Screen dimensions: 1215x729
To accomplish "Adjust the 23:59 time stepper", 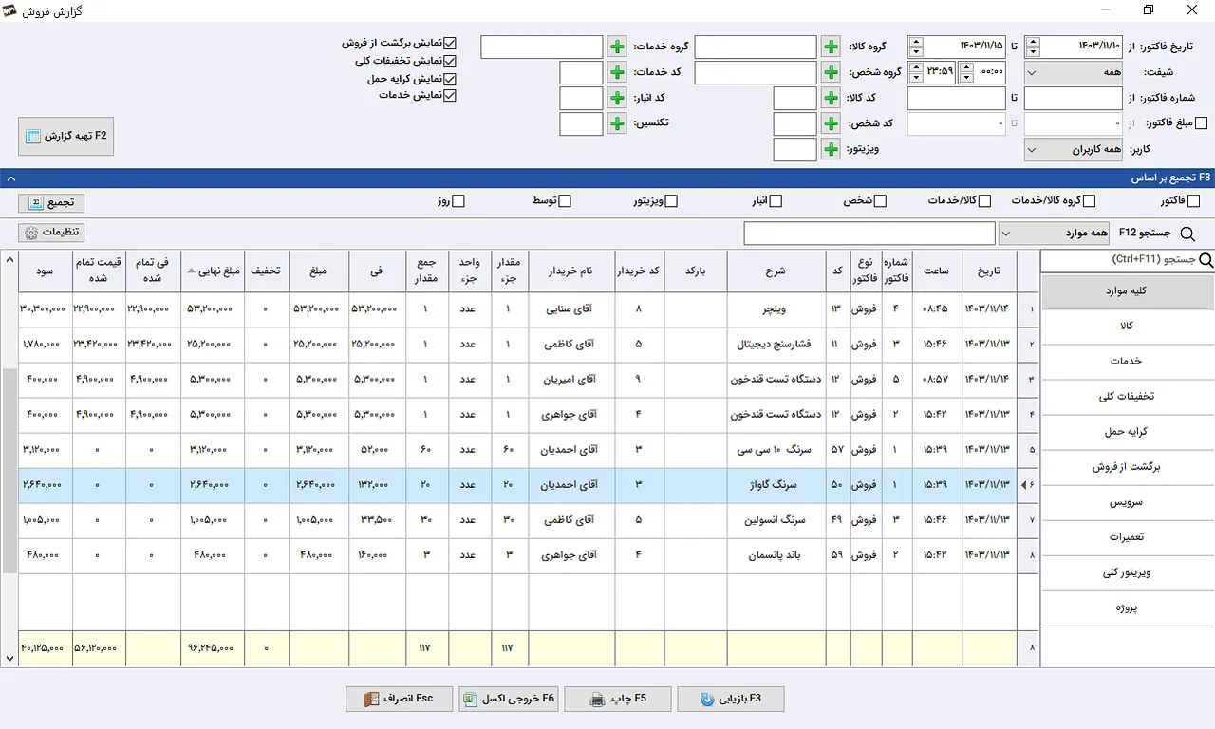I will pyautogui.click(x=915, y=72).
